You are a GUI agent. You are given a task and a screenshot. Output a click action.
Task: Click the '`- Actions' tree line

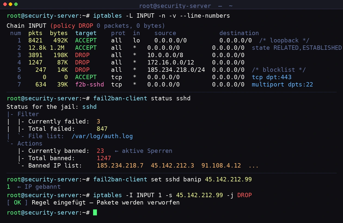click(24, 143)
